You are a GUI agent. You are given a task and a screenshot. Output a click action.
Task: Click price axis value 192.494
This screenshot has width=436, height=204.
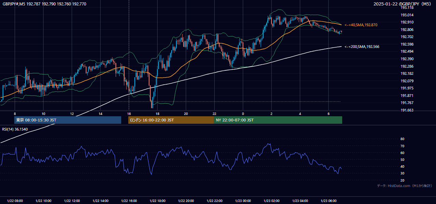pos(407,51)
